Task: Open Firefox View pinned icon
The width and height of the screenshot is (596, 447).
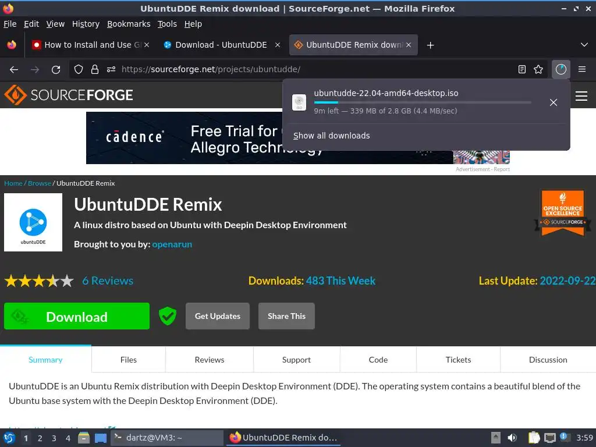Action: [12, 45]
